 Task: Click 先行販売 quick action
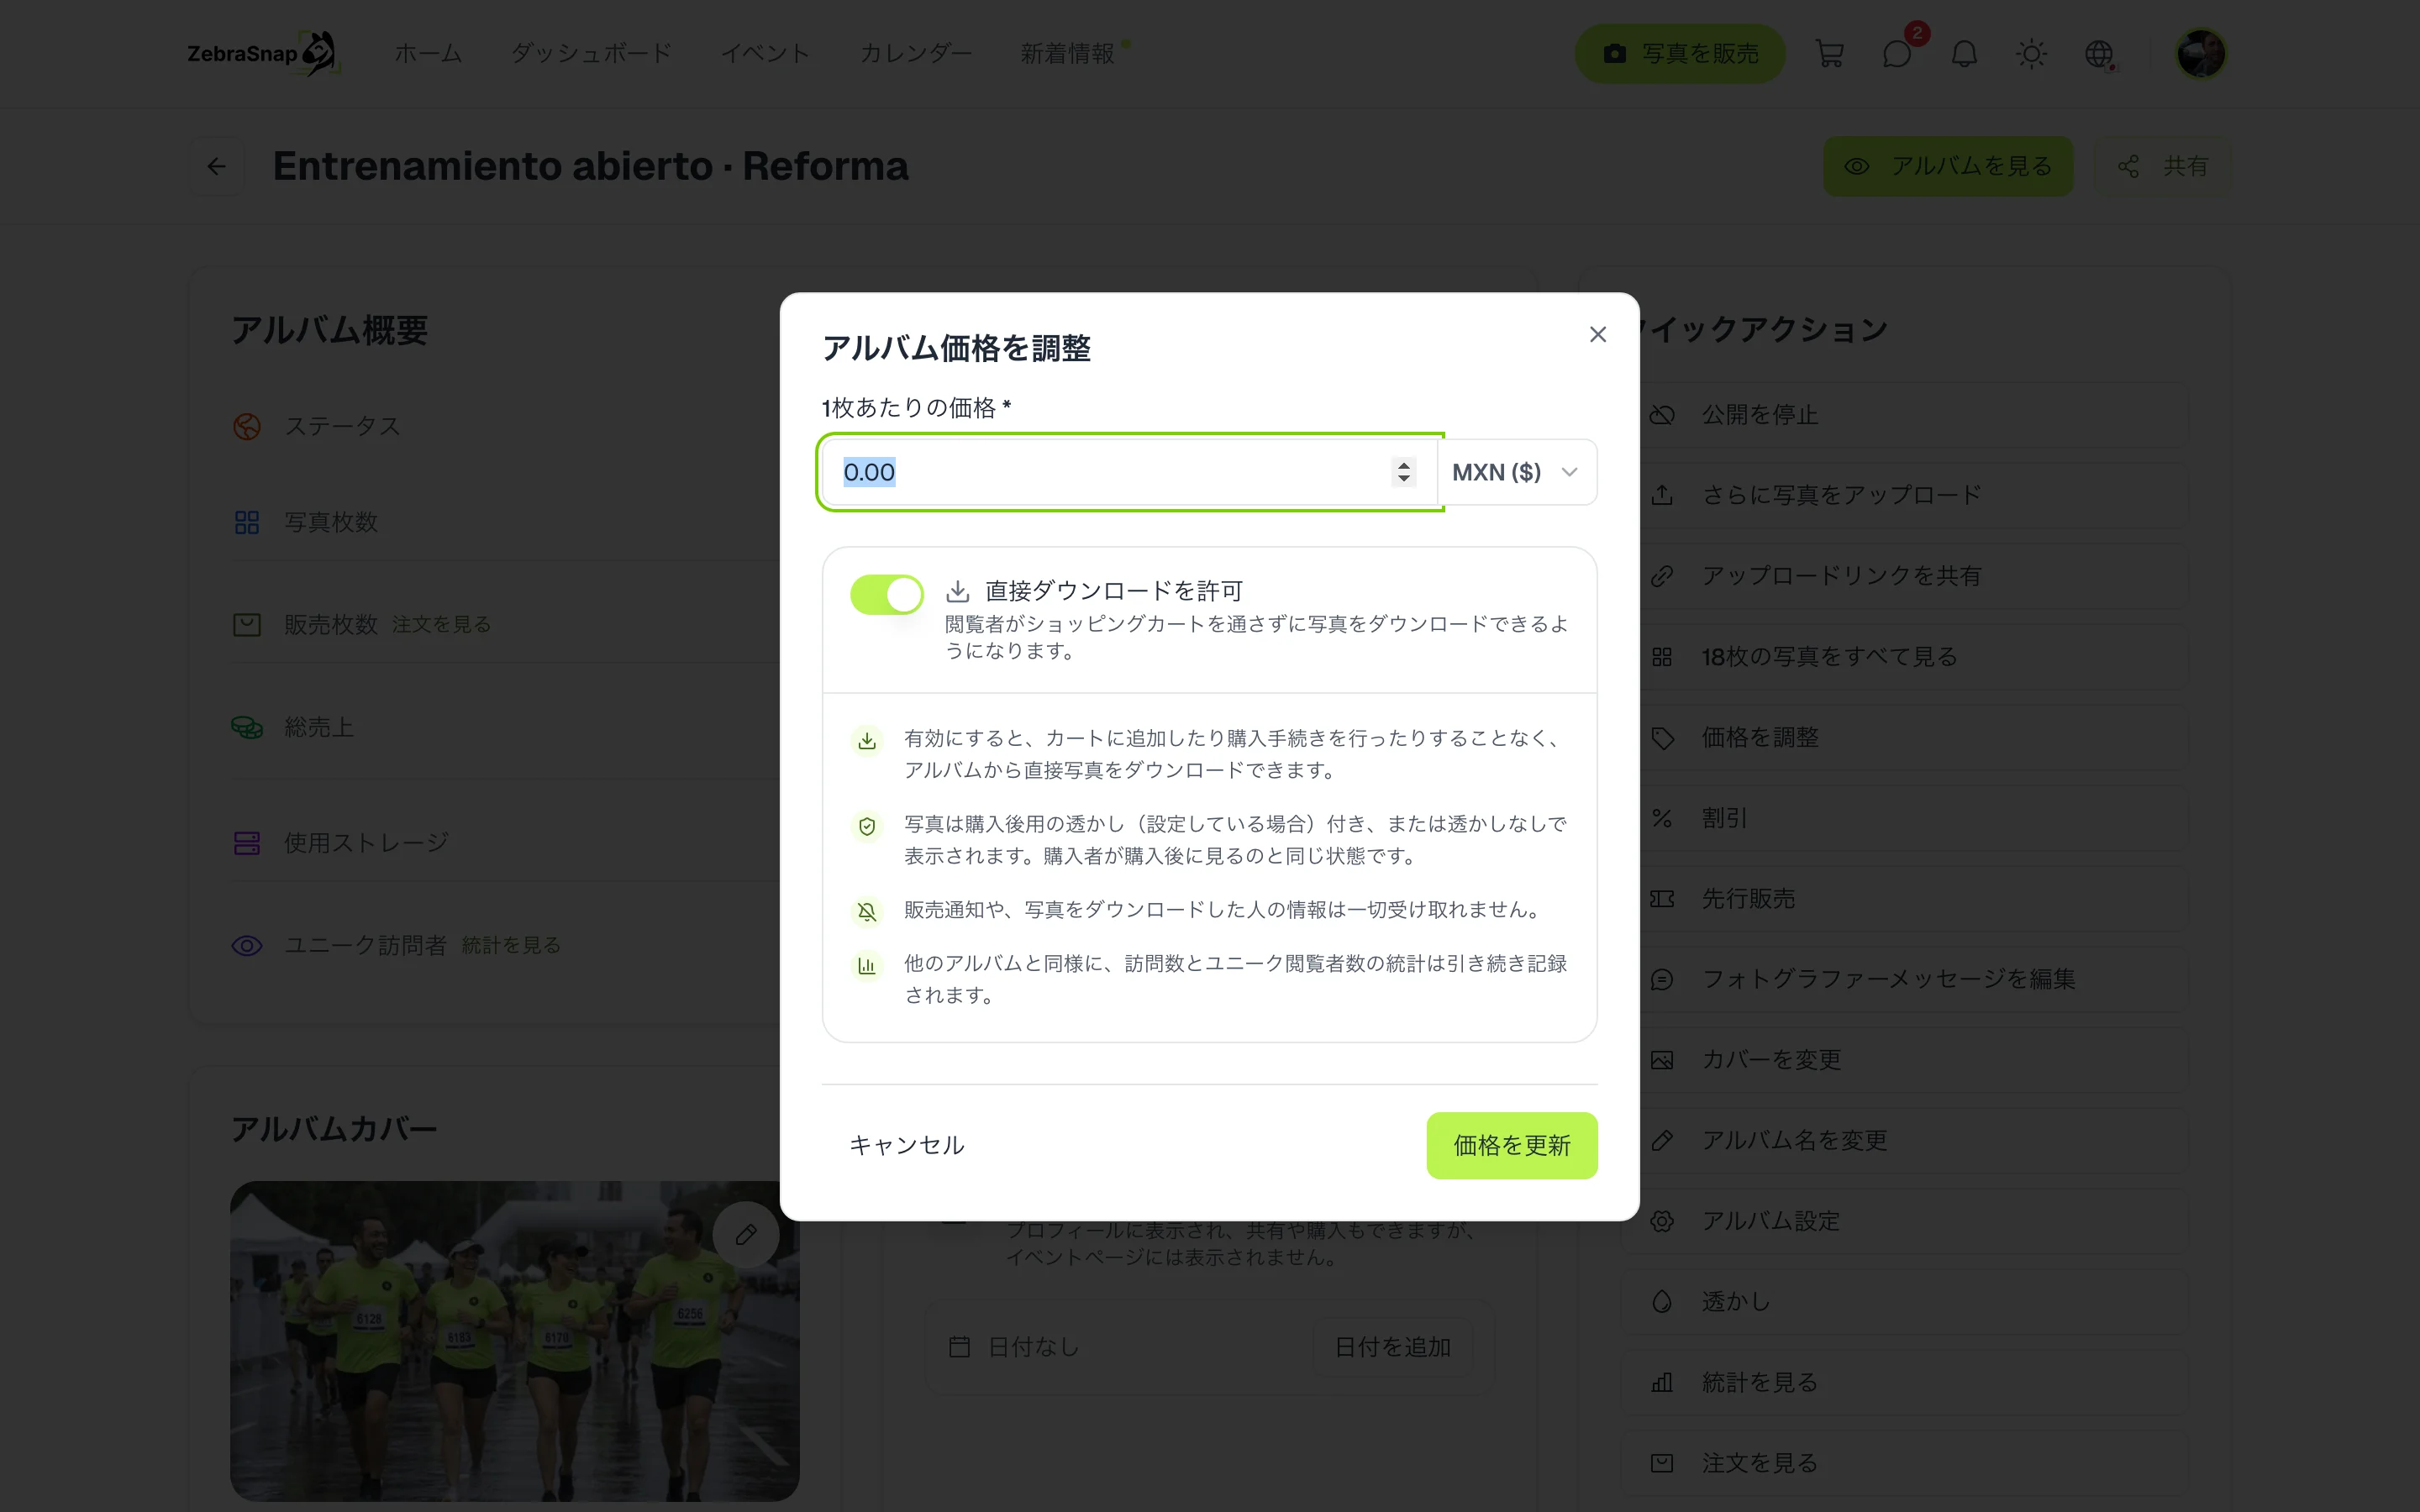tap(1905, 899)
